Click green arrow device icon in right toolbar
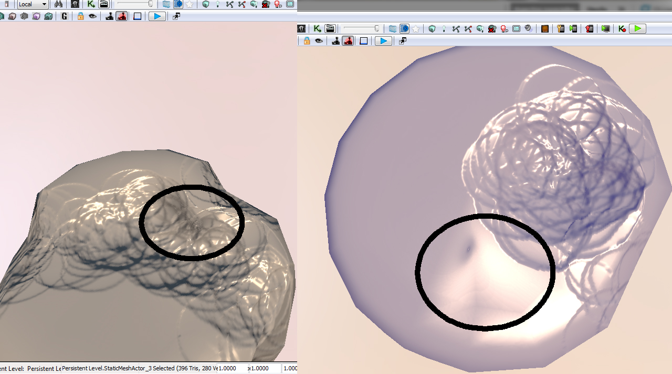 573,29
